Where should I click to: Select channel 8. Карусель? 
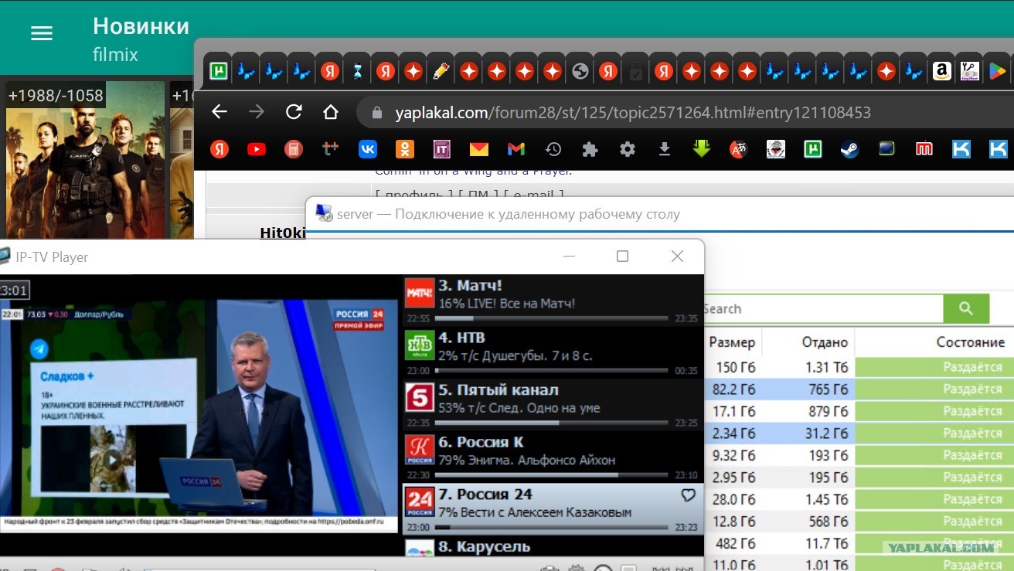pos(553,546)
